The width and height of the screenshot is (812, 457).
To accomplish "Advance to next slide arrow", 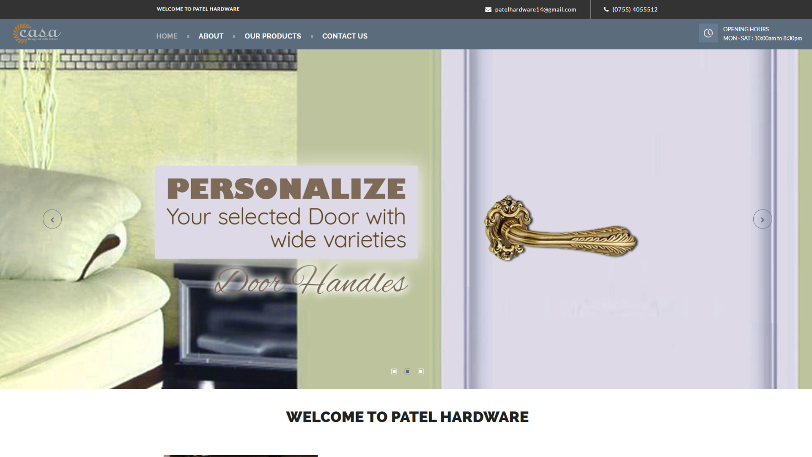I will click(762, 219).
